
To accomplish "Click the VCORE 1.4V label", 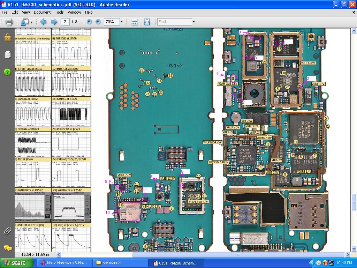I will [x=304, y=171].
